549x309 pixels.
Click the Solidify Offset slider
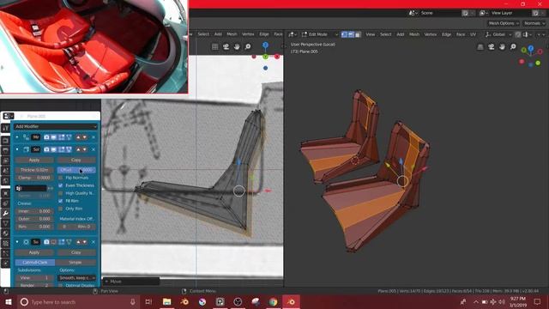click(76, 170)
